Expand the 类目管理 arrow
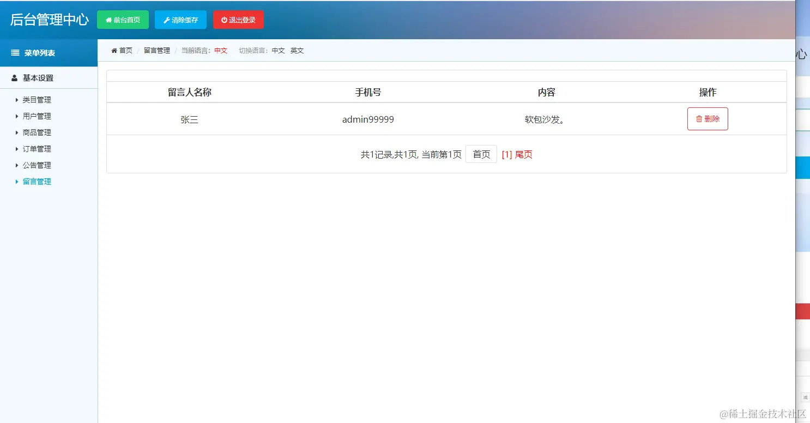The image size is (810, 423). [17, 100]
